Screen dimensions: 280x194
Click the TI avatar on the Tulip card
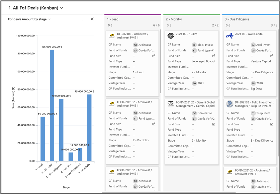253,113
